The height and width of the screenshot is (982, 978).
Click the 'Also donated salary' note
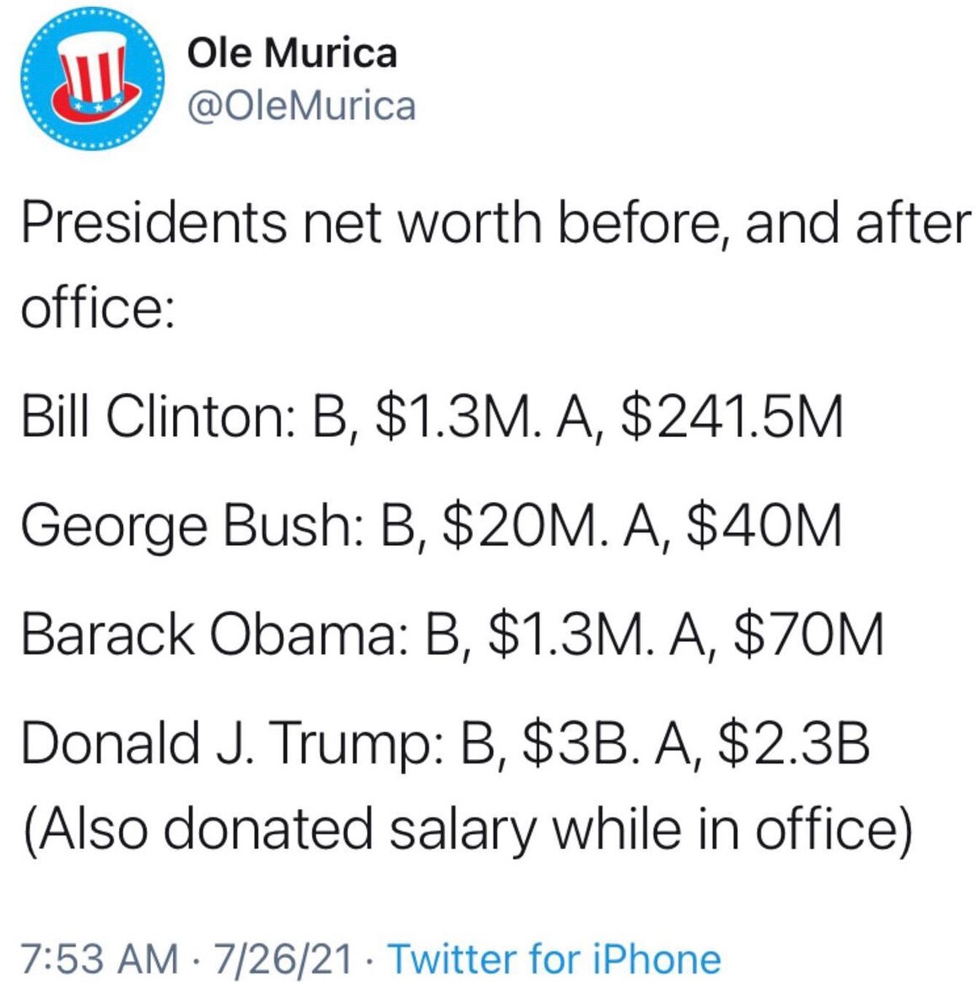[466, 829]
